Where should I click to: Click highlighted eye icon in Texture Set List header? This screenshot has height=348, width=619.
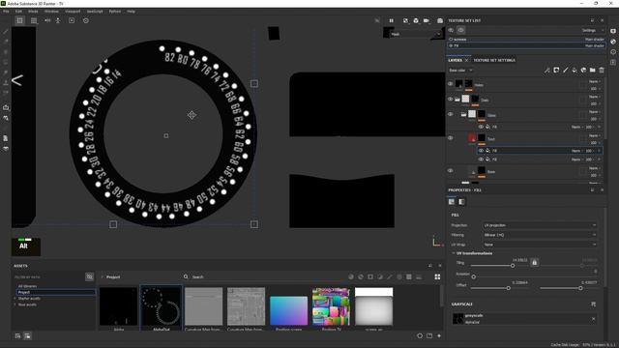click(460, 30)
